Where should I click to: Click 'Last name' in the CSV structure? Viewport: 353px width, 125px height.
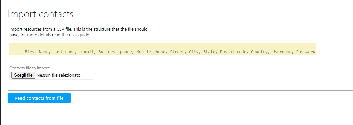click(64, 52)
